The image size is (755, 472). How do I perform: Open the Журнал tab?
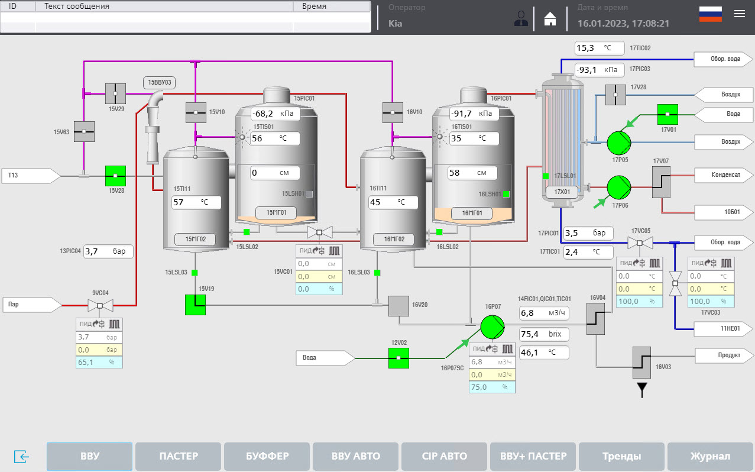point(709,456)
